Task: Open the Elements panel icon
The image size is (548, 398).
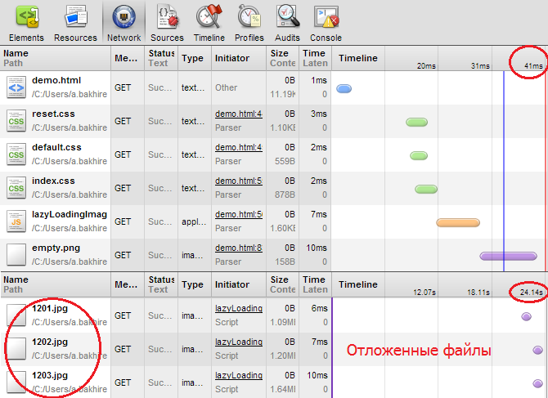Action: point(27,16)
